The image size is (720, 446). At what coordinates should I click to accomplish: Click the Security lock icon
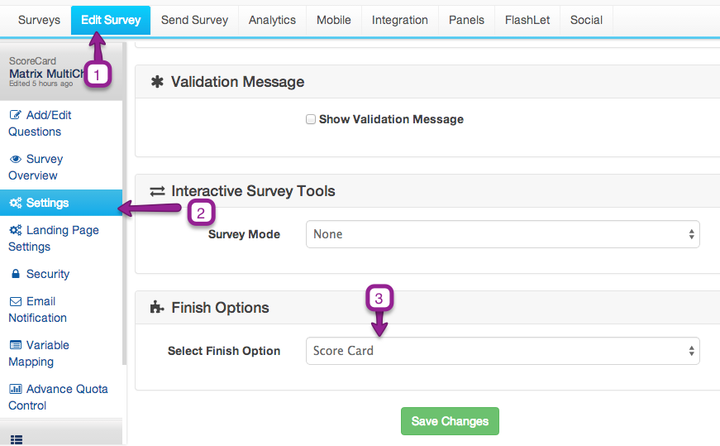pyautogui.click(x=16, y=274)
